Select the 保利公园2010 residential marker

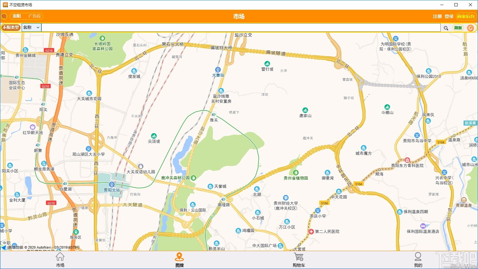(429, 71)
